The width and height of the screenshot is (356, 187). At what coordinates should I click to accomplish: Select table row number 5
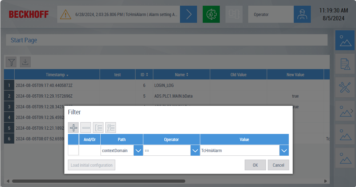coord(9,128)
